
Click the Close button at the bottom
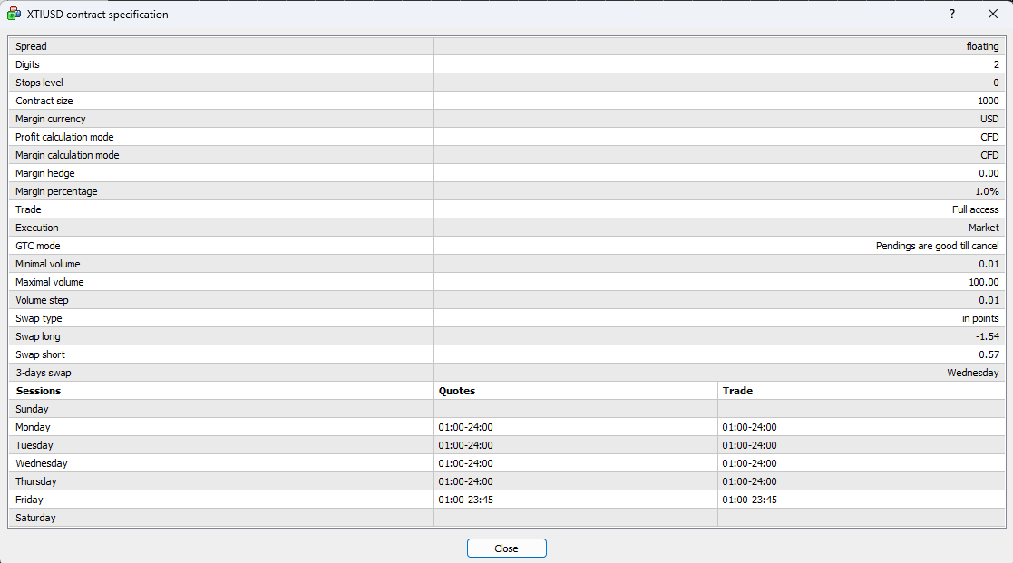[x=506, y=548]
